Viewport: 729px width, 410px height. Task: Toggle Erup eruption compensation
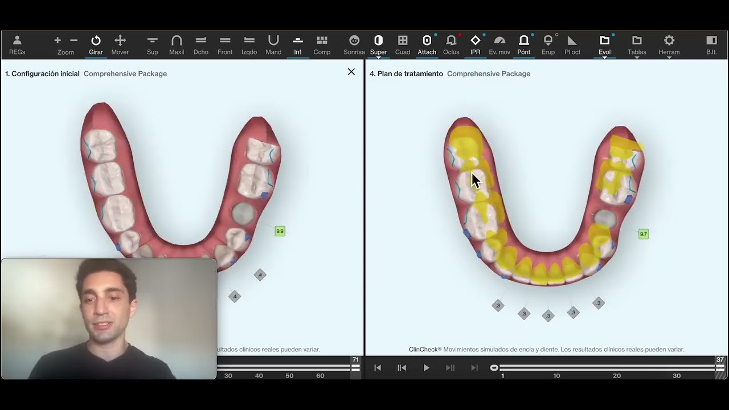[548, 45]
